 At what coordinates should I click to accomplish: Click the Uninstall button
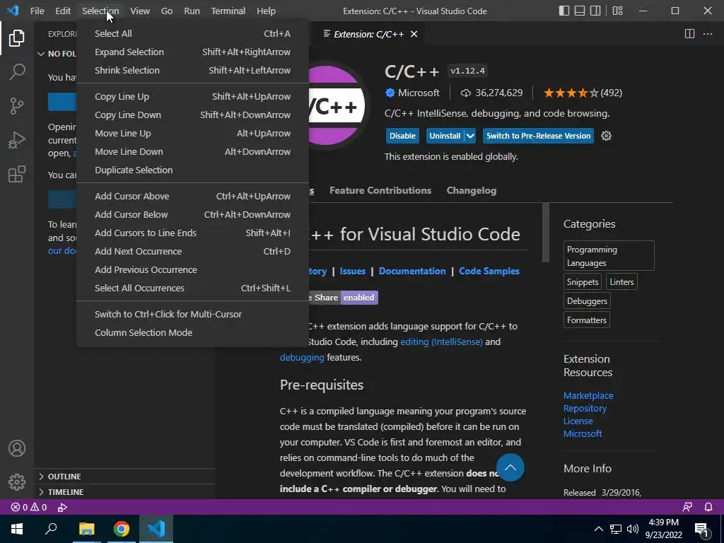point(445,136)
